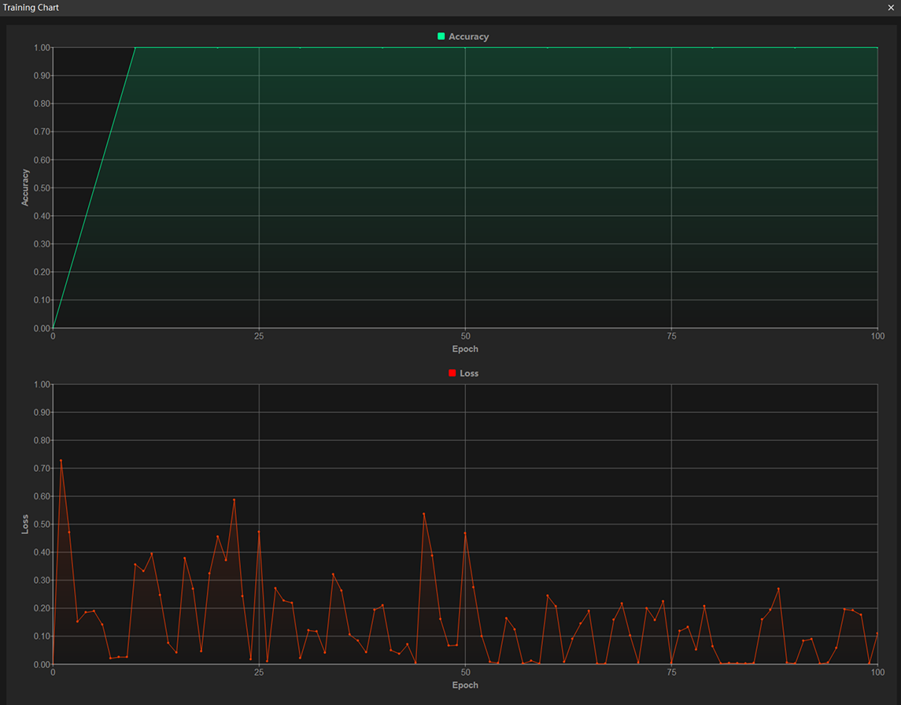Click the 25 tick label on the Loss chart
901x705 pixels.
[x=259, y=672]
